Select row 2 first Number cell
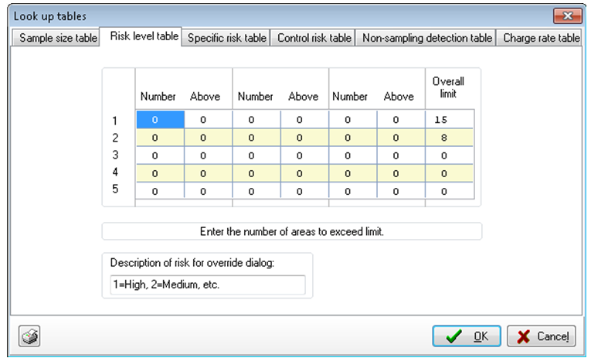The height and width of the screenshot is (358, 591). tap(160, 138)
